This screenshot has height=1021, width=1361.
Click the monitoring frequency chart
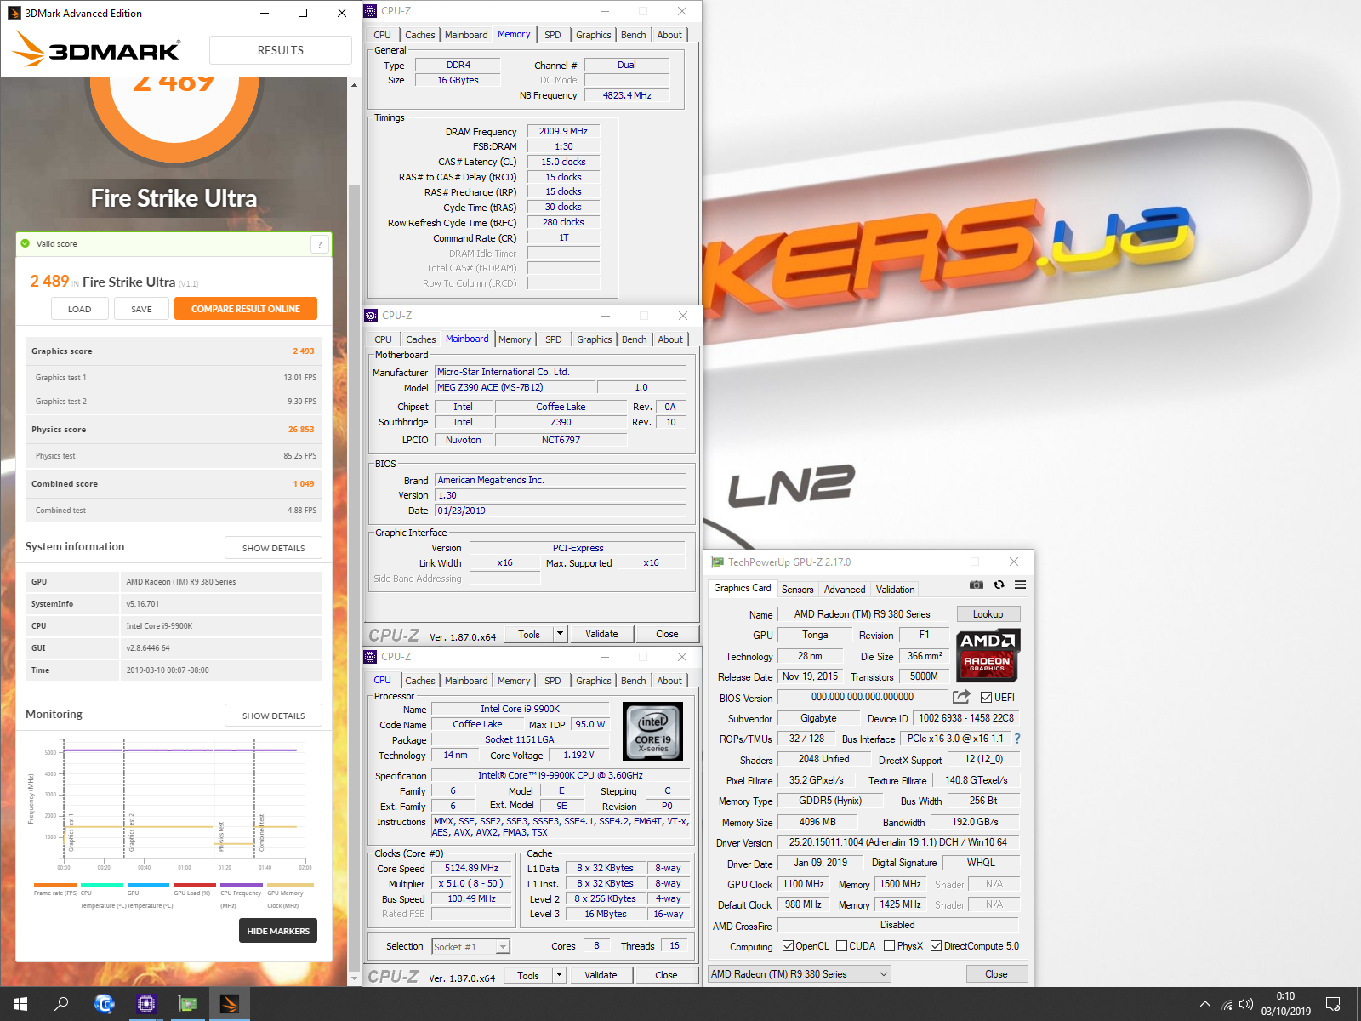[x=184, y=800]
